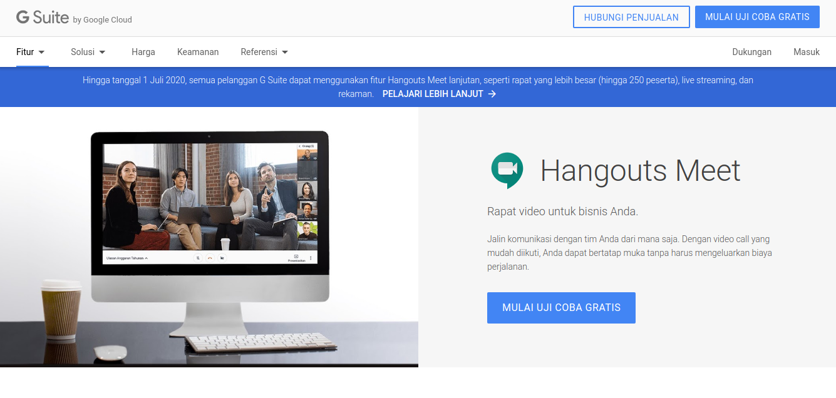The width and height of the screenshot is (836, 398).
Task: Open the Solusi menu item
Action: click(x=83, y=52)
